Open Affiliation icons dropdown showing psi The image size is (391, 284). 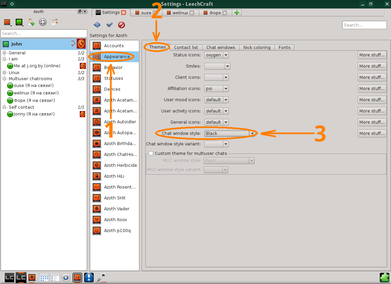coord(217,89)
